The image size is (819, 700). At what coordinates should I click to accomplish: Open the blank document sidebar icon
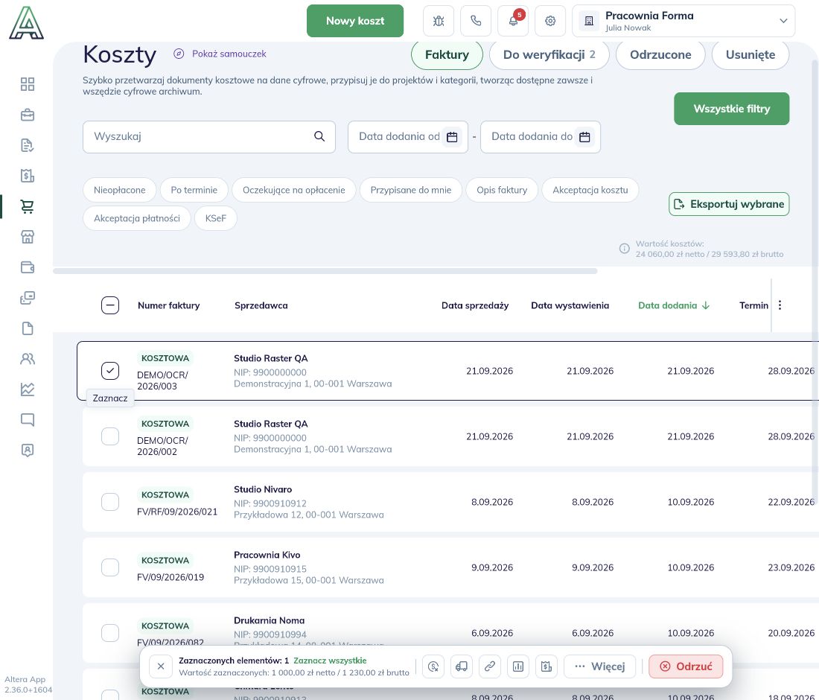pyautogui.click(x=27, y=328)
